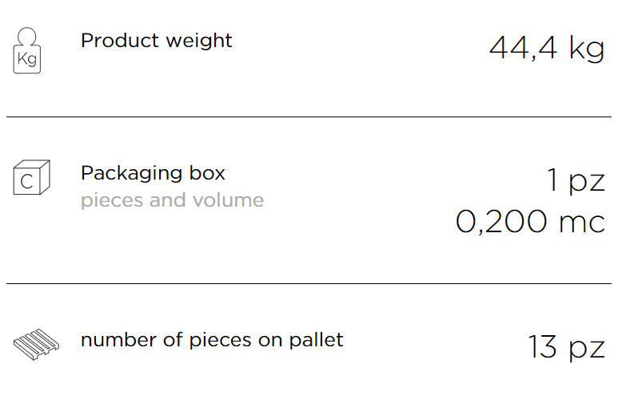618x395 pixels.
Task: Click the ring handle of weight icon
Action: coord(27,36)
